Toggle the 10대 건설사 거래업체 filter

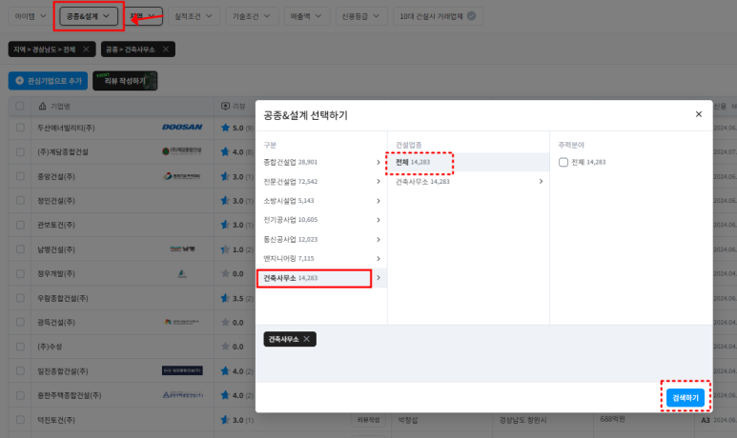(438, 16)
